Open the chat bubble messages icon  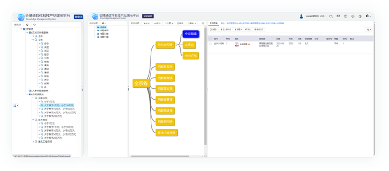coord(353,16)
